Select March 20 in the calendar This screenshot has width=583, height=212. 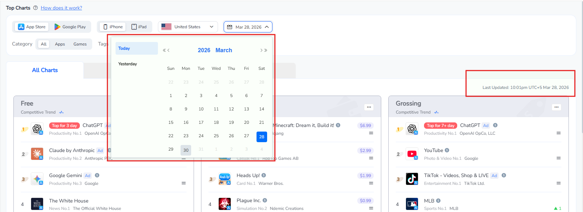[x=247, y=122]
